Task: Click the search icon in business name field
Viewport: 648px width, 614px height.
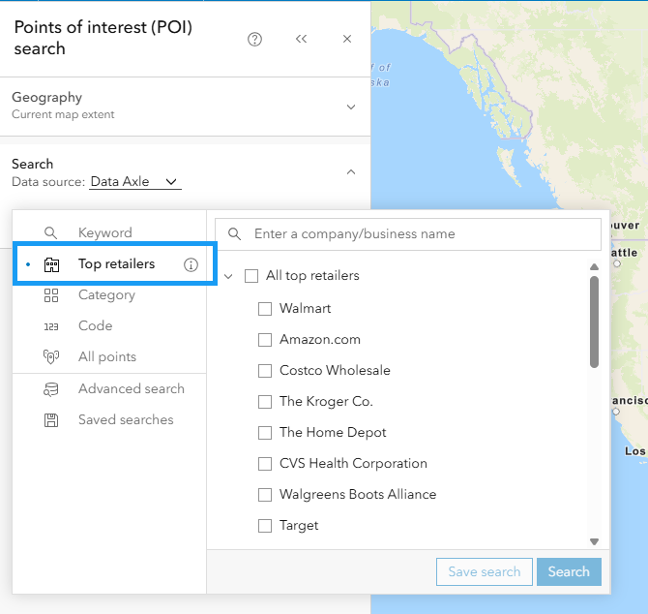Action: (234, 234)
